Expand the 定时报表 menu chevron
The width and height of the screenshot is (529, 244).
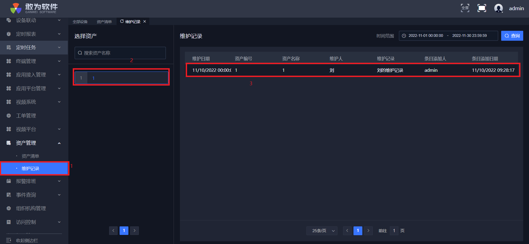pyautogui.click(x=59, y=34)
